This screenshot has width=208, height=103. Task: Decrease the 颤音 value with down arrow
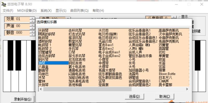[x=32, y=35]
